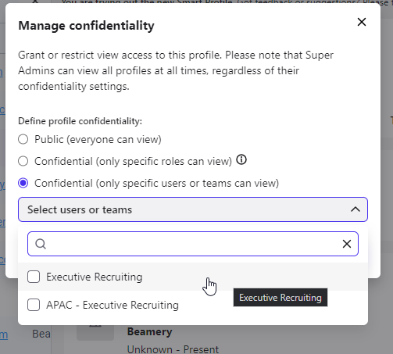This screenshot has height=354, width=393.
Task: Click the magnifying glass search icon
Action: tap(41, 244)
